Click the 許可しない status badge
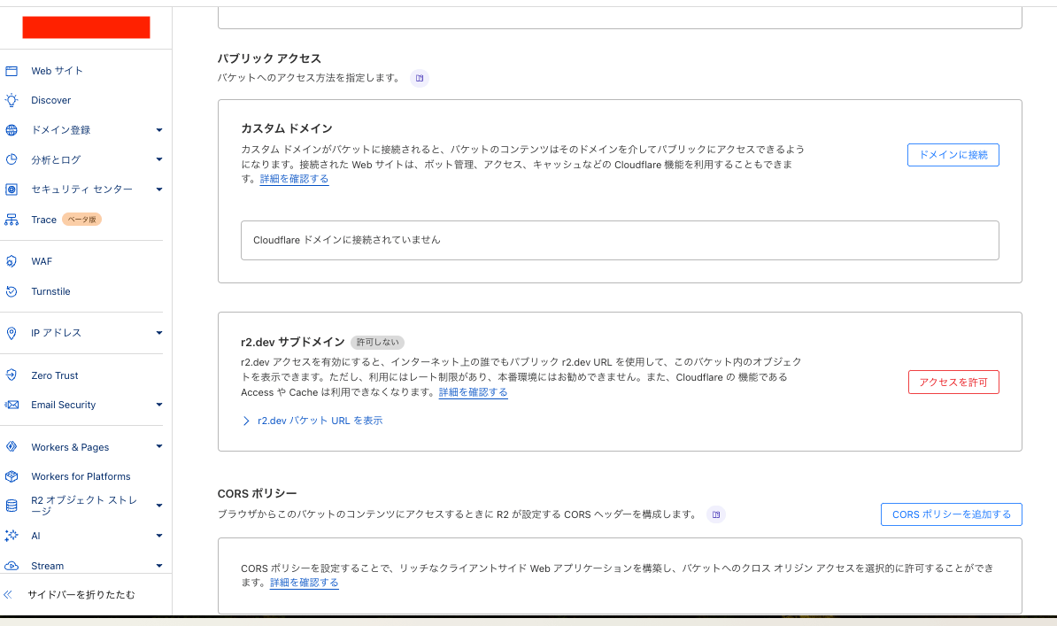This screenshot has height=626, width=1057. (x=377, y=343)
